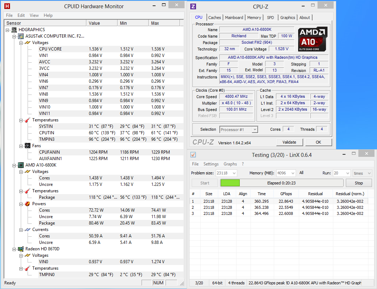Collapse the Fans group

click(21, 146)
